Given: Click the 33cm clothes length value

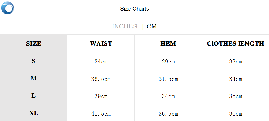Looking at the screenshot, I should [x=236, y=62].
